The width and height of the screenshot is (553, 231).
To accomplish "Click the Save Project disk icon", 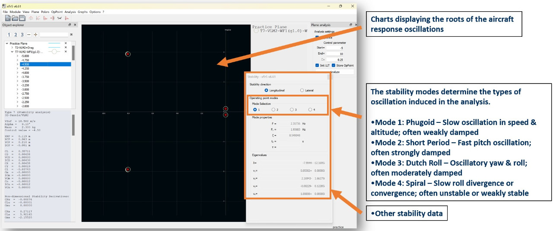I will click(x=21, y=18).
